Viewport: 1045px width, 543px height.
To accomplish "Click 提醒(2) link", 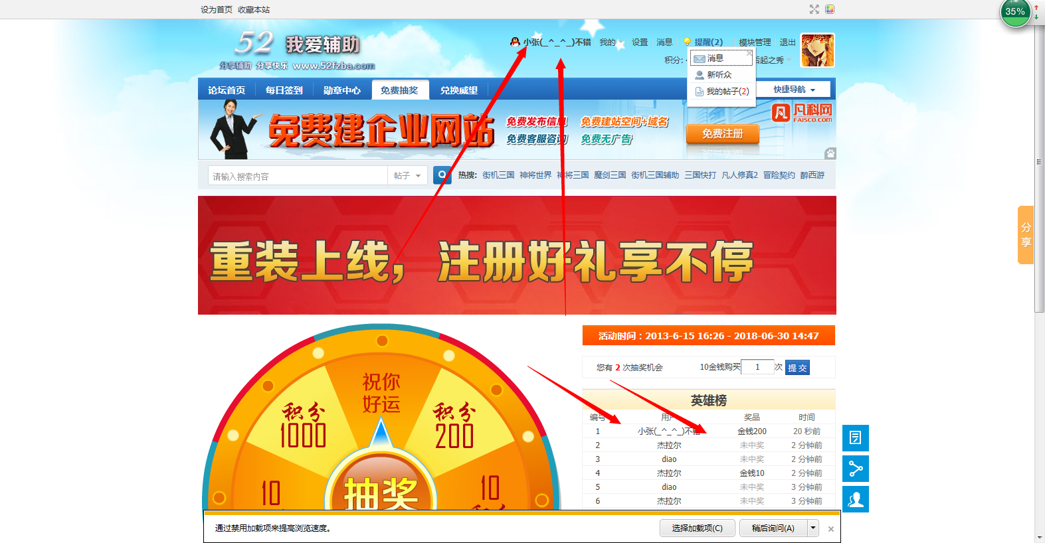I will point(708,42).
